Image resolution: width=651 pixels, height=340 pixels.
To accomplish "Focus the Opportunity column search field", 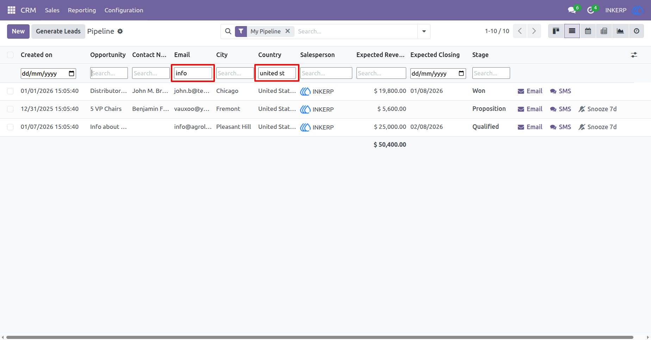I will (x=109, y=73).
